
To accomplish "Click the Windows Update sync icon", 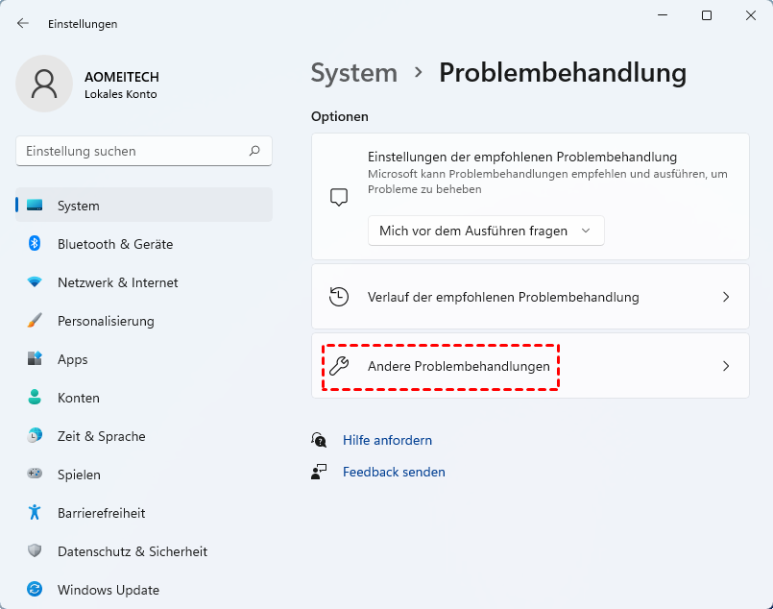I will point(35,590).
